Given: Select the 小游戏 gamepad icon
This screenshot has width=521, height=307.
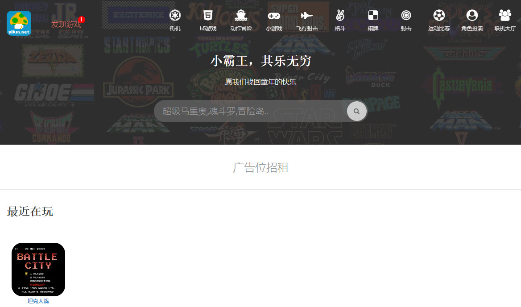Looking at the screenshot, I should [x=273, y=19].
